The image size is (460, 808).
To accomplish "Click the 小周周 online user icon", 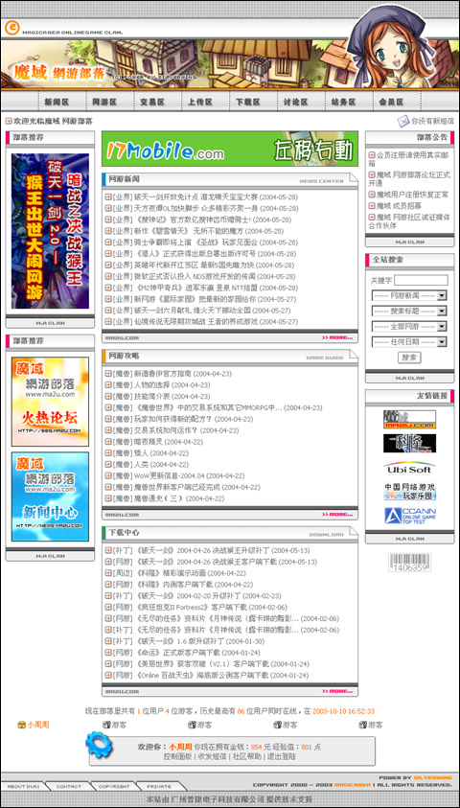I will click(x=22, y=725).
